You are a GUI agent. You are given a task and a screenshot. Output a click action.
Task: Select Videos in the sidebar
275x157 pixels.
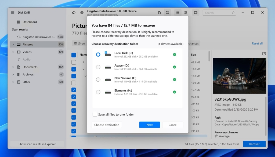[37, 52]
